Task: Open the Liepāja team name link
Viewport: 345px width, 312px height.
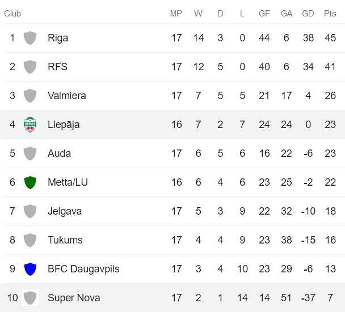Action: (x=64, y=125)
